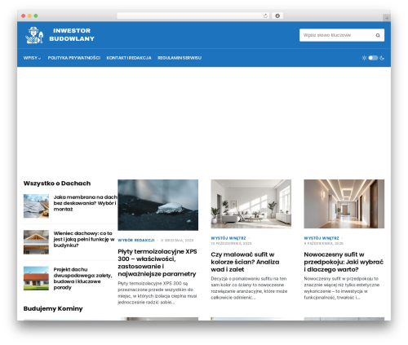The height and width of the screenshot is (345, 408).
Task: Click the search magnifier icon
Action: (378, 35)
